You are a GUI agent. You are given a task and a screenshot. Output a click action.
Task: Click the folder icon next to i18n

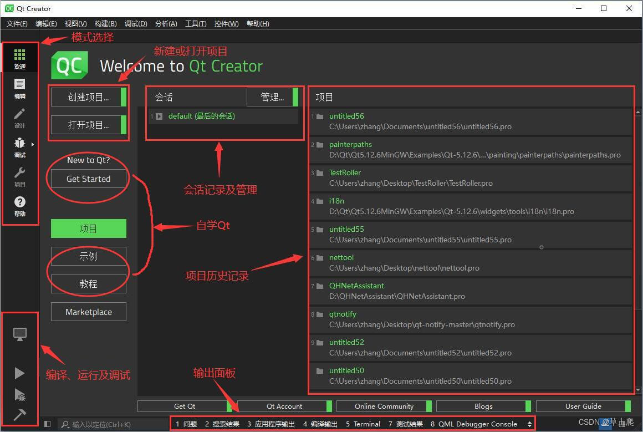click(320, 201)
